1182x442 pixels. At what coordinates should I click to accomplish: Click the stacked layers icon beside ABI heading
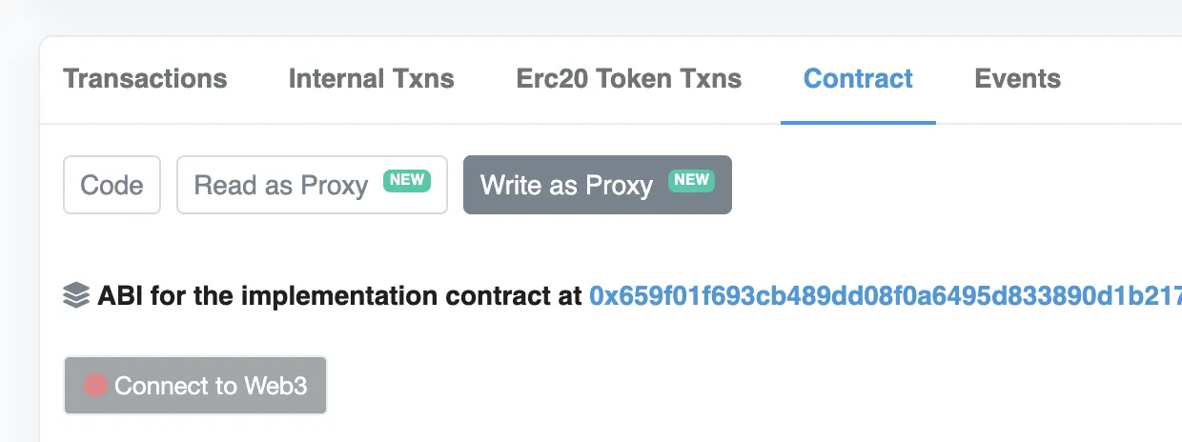76,295
